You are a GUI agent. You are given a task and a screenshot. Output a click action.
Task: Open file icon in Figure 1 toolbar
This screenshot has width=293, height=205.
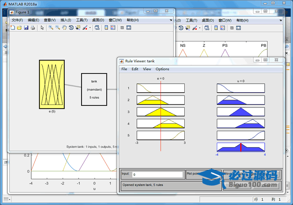pyautogui.click(x=19, y=27)
